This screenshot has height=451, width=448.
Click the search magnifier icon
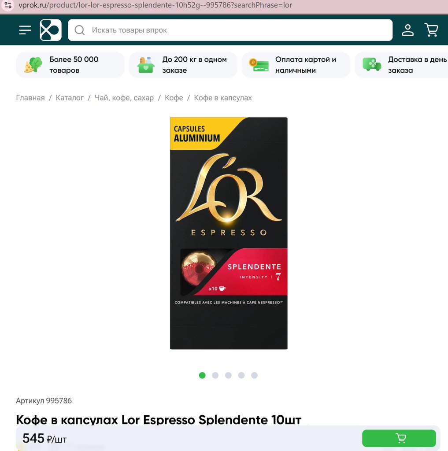coord(79,30)
